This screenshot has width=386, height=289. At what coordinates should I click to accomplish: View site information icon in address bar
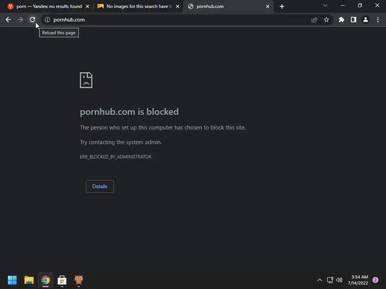tap(47, 20)
